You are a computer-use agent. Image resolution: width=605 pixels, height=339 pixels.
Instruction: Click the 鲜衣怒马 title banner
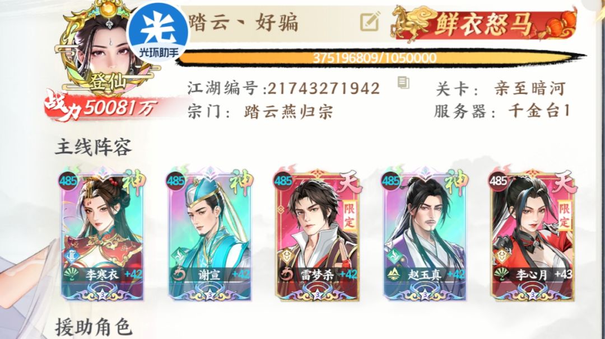484,24
